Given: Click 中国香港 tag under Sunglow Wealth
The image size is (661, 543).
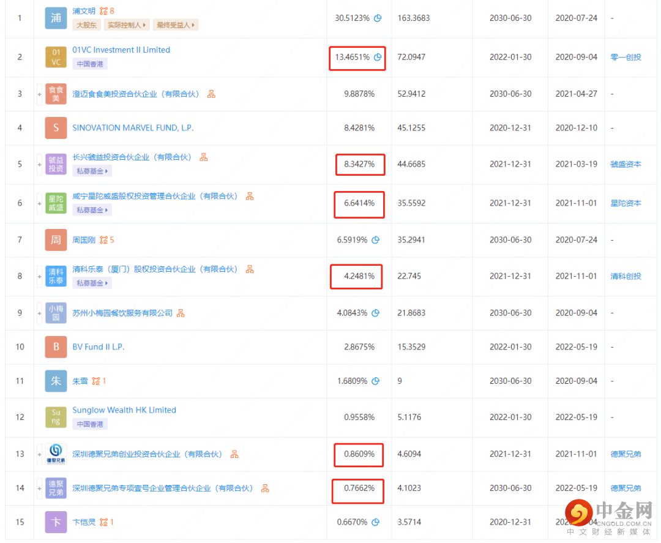Looking at the screenshot, I should [90, 424].
